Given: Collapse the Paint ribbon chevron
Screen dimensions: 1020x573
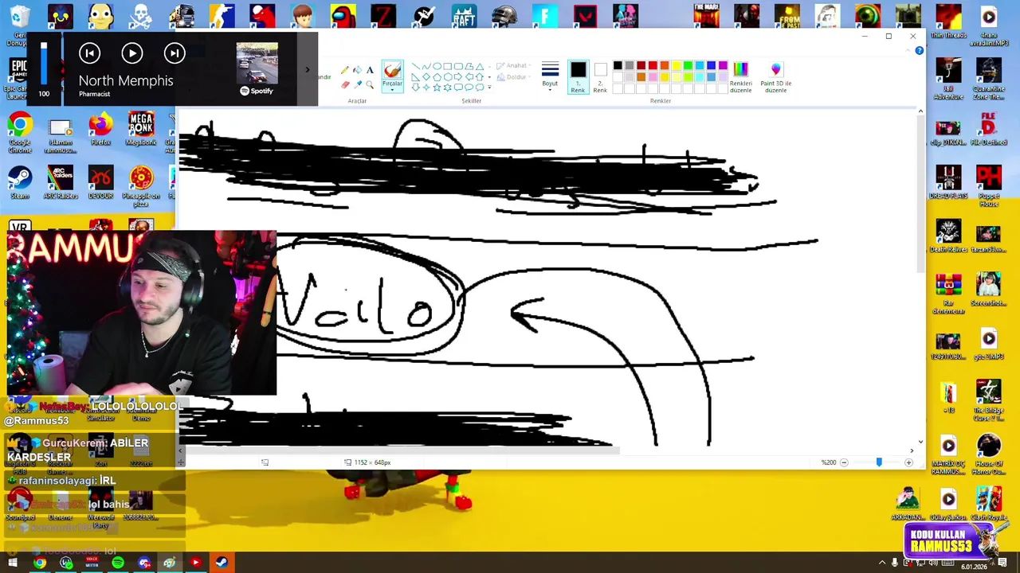Looking at the screenshot, I should click(908, 51).
